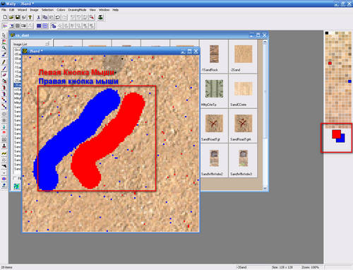The image size is (353, 270).
Task: Click the Rubber stamp tool icon
Action: point(4,146)
